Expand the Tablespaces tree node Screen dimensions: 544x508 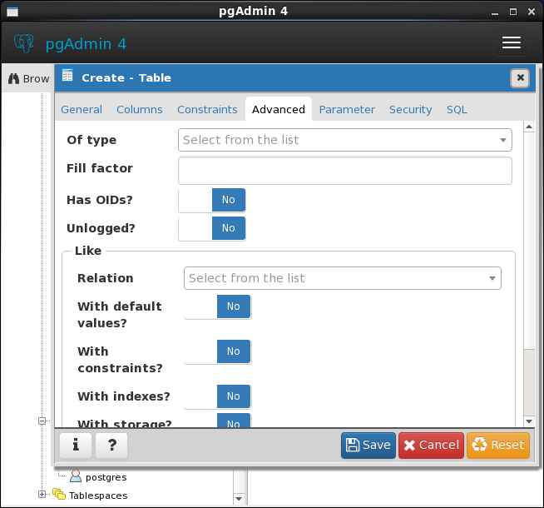coord(42,494)
